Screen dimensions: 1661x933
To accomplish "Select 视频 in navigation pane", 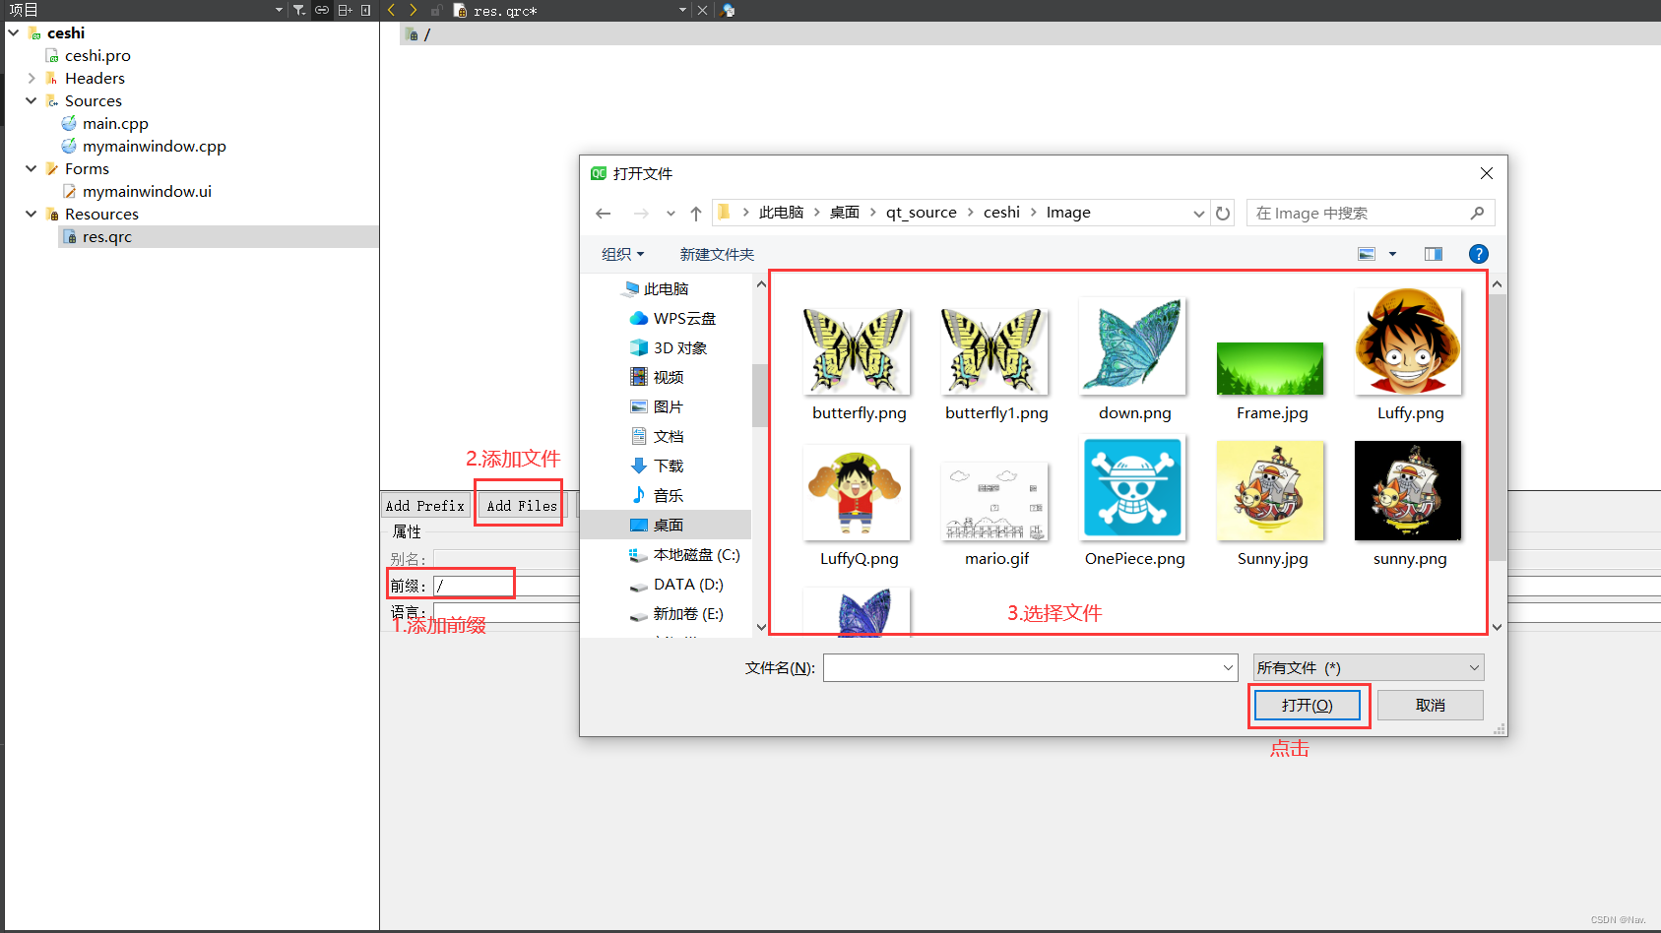I will (x=657, y=377).
